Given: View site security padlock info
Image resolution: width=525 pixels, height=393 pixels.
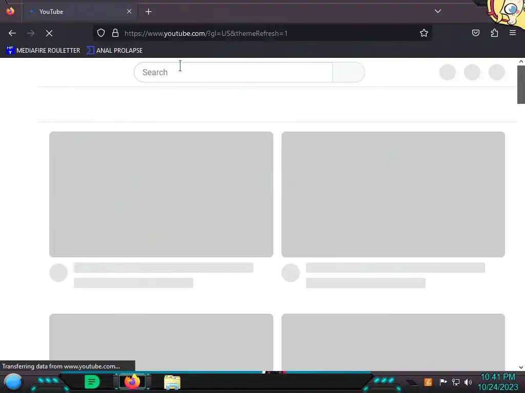Looking at the screenshot, I should (115, 33).
